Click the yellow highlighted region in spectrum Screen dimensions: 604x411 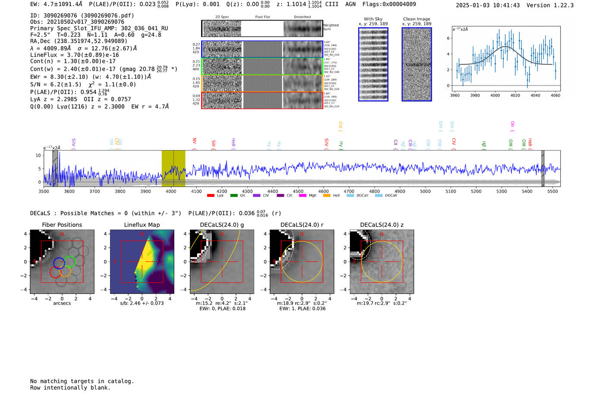tap(173, 168)
